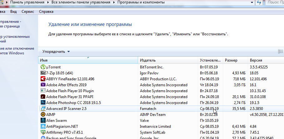Viewport: 284px width, 139px height.
Task: Go to Панель управления breadcrumb
Action: coord(27,2)
